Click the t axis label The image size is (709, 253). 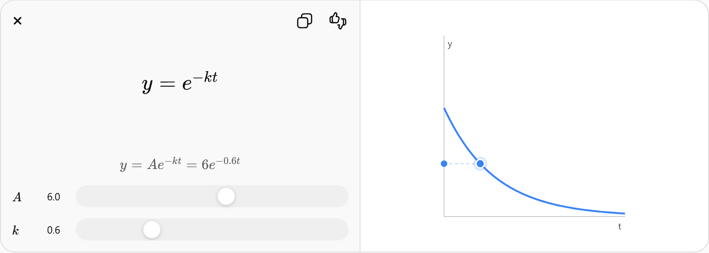tap(620, 226)
